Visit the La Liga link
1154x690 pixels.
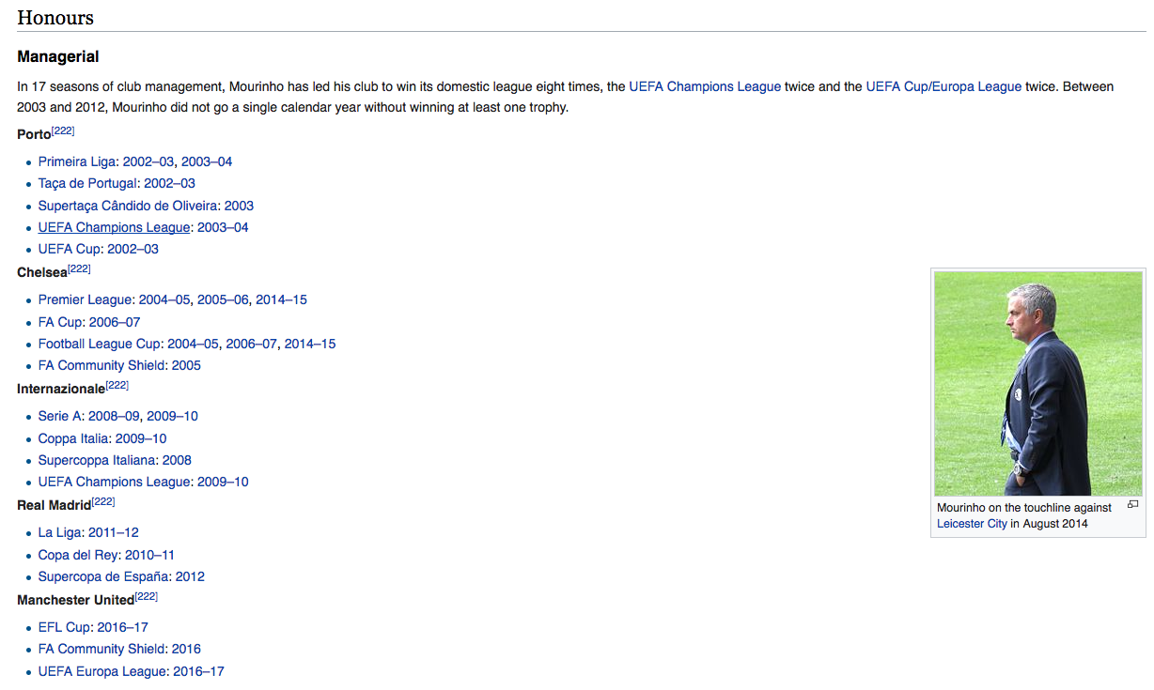pyautogui.click(x=61, y=532)
